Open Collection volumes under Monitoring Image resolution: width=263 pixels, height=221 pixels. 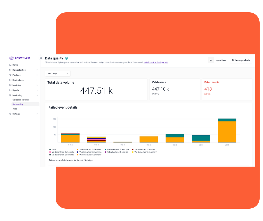pos(21,100)
